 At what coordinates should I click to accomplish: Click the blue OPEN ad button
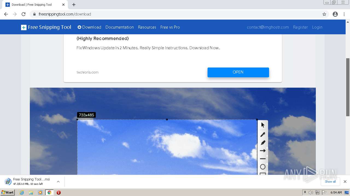pos(238,72)
